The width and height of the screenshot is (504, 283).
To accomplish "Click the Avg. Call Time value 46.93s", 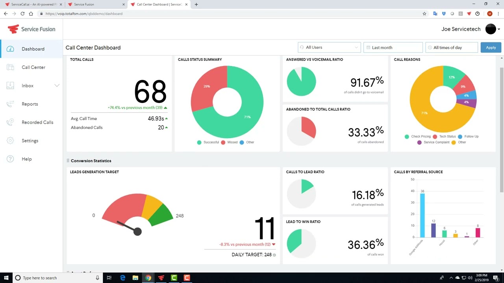I will click(x=156, y=119).
